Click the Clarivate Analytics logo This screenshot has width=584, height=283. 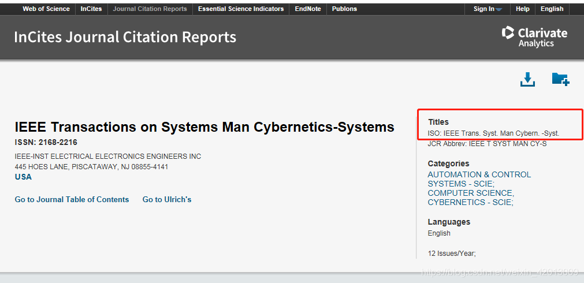(x=534, y=36)
